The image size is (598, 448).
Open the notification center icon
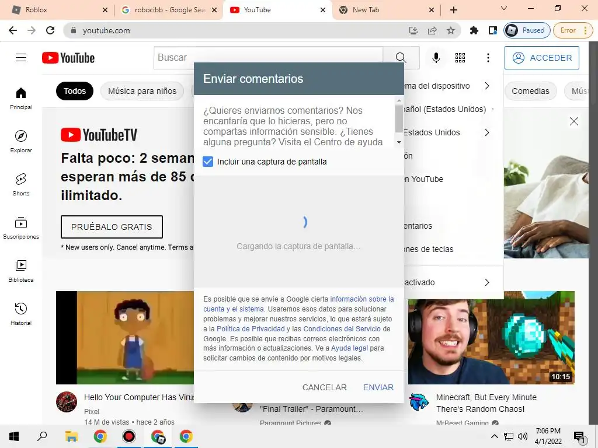[579, 437]
